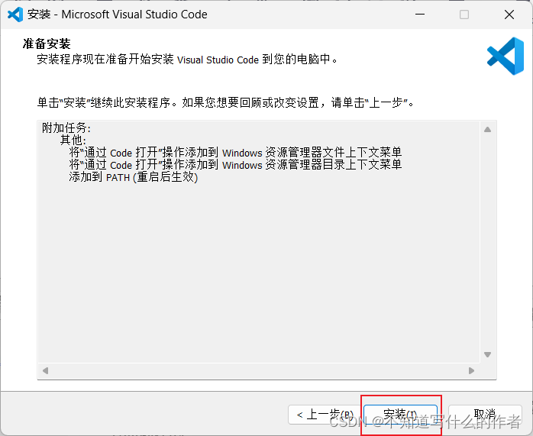Select the line about 资源管理器目录上下文菜单
The width and height of the screenshot is (533, 436).
[235, 164]
